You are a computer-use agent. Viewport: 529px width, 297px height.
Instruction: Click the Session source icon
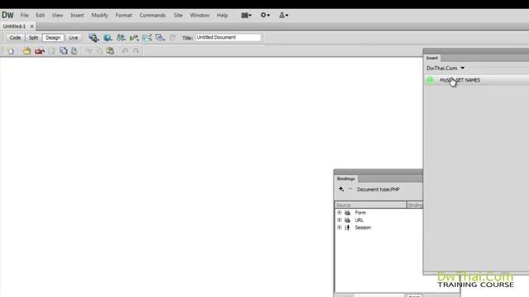tap(347, 228)
